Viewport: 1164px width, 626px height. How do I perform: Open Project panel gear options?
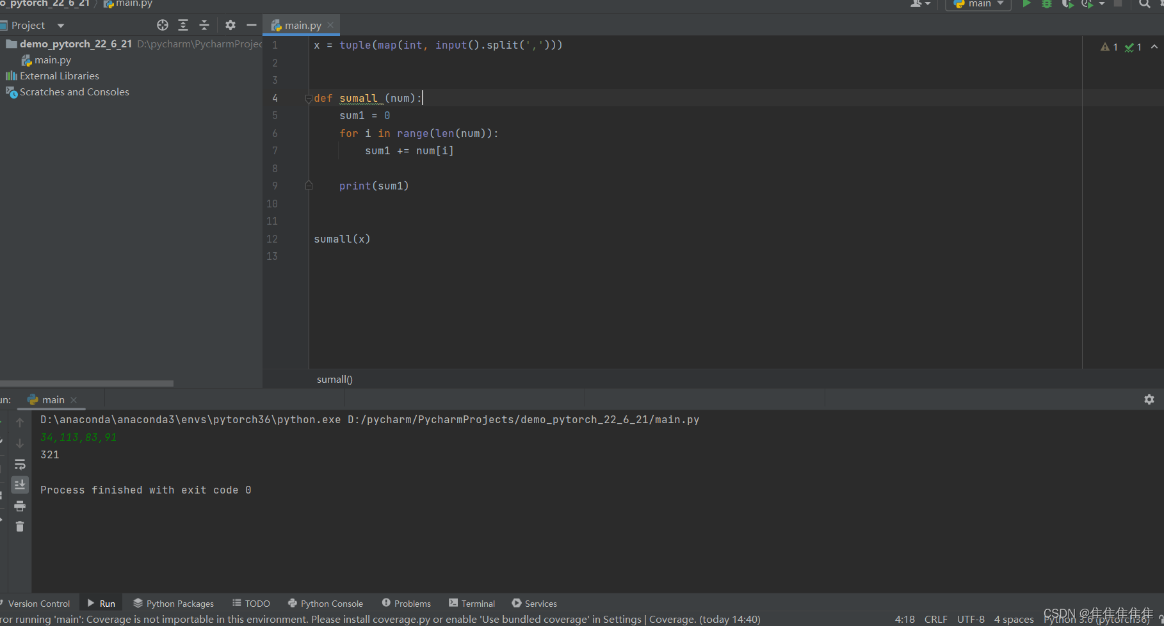coord(230,25)
